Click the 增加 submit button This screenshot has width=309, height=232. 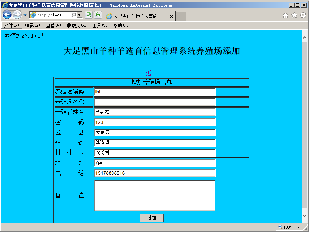tap(151, 218)
